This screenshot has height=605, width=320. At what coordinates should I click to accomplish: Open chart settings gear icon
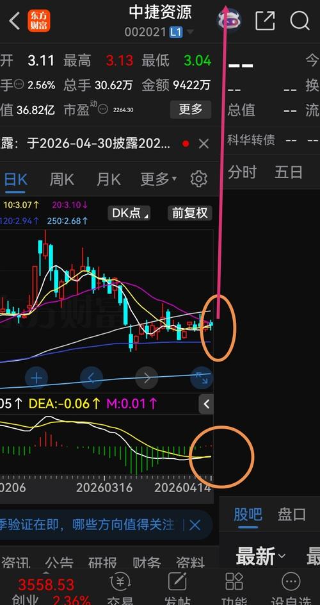coord(198,179)
